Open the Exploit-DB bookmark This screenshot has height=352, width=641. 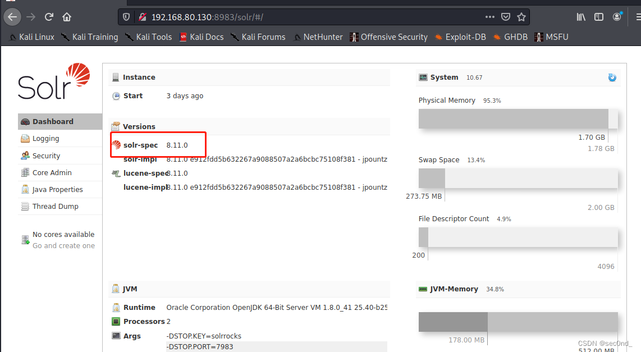(460, 37)
